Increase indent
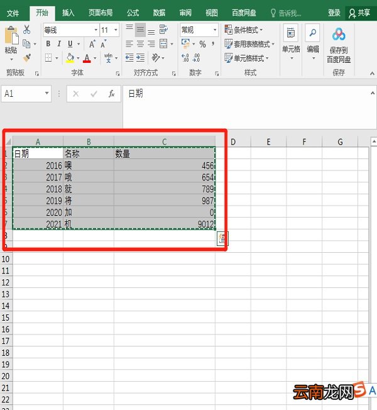The height and width of the screenshot is (410, 377). coord(140,57)
